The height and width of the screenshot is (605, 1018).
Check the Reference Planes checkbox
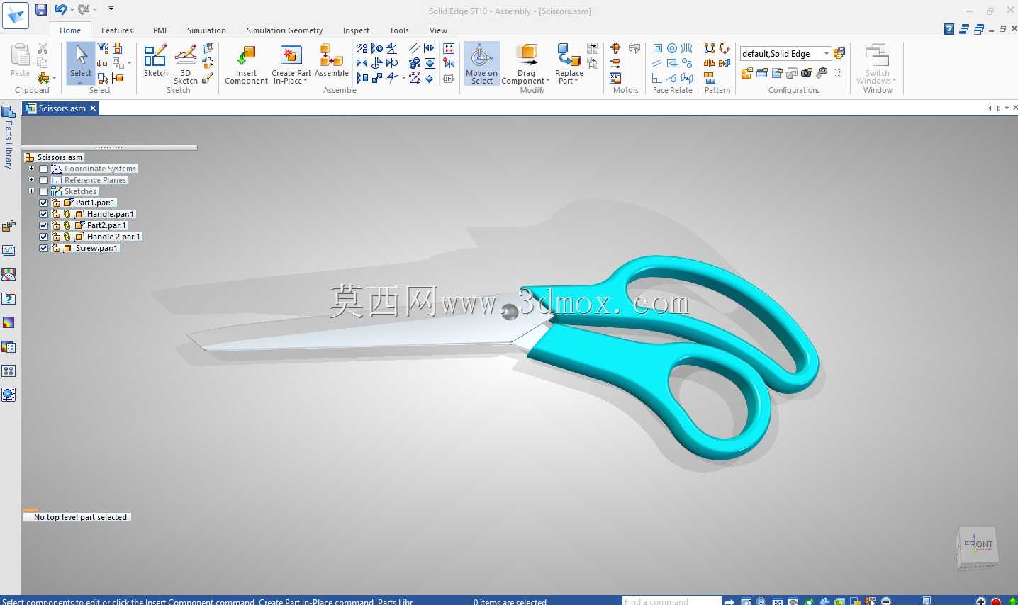[x=44, y=180]
